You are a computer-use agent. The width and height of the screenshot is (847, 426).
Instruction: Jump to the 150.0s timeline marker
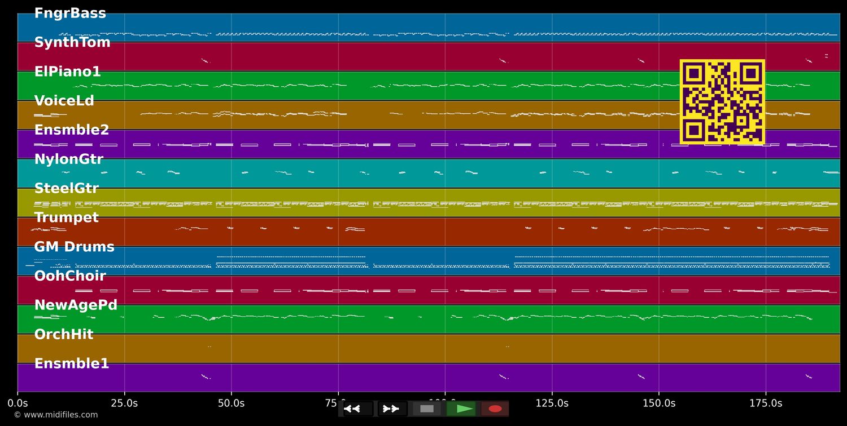click(x=658, y=403)
